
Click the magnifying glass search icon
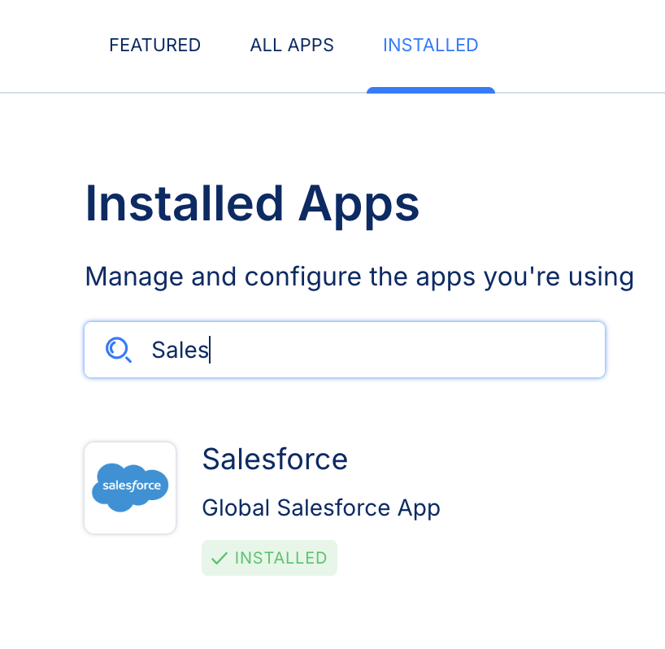coord(118,350)
